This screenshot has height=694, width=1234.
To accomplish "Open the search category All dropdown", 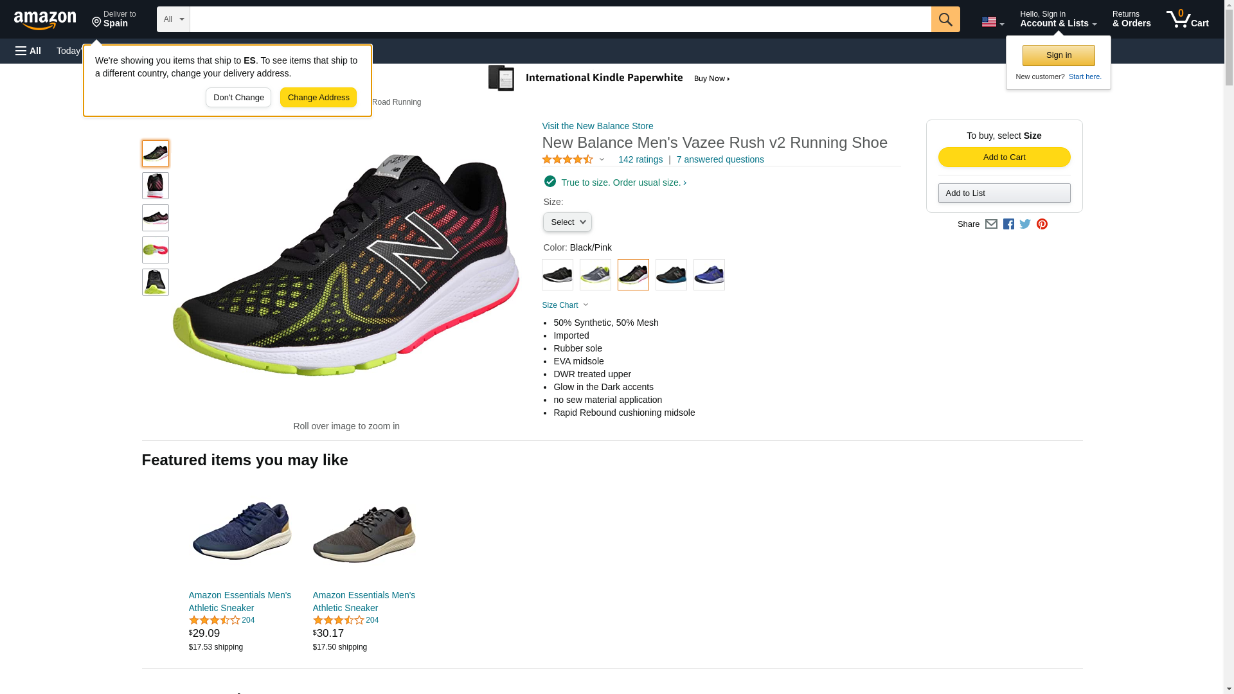I will 173,19.
